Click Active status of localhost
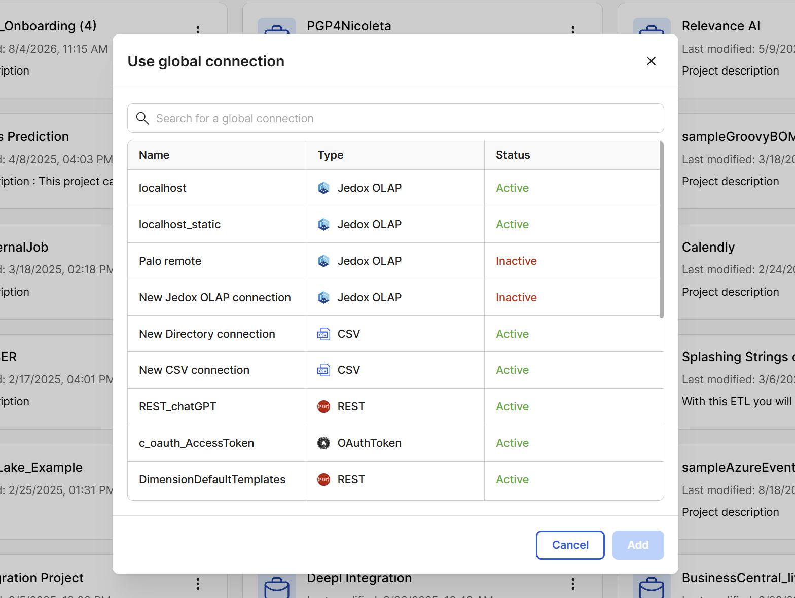 click(512, 188)
